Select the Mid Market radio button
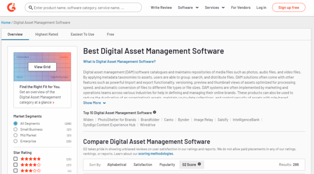This screenshot has width=314, height=174. (x=15, y=135)
